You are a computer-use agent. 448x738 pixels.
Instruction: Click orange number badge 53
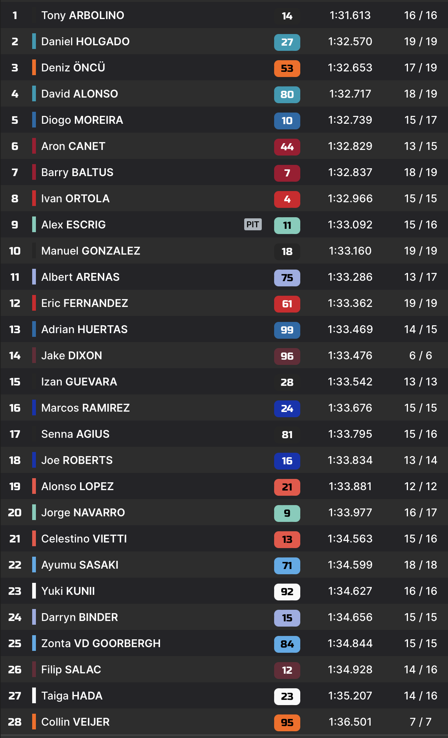[287, 68]
